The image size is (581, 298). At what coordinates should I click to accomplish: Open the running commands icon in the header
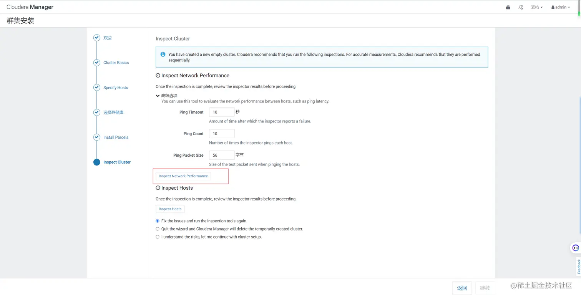521,7
